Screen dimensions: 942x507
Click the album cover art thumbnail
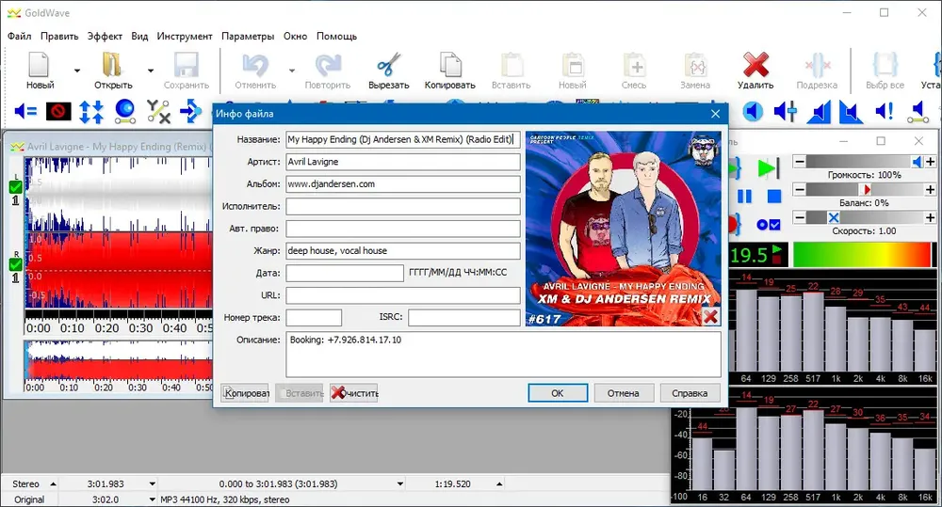(623, 229)
